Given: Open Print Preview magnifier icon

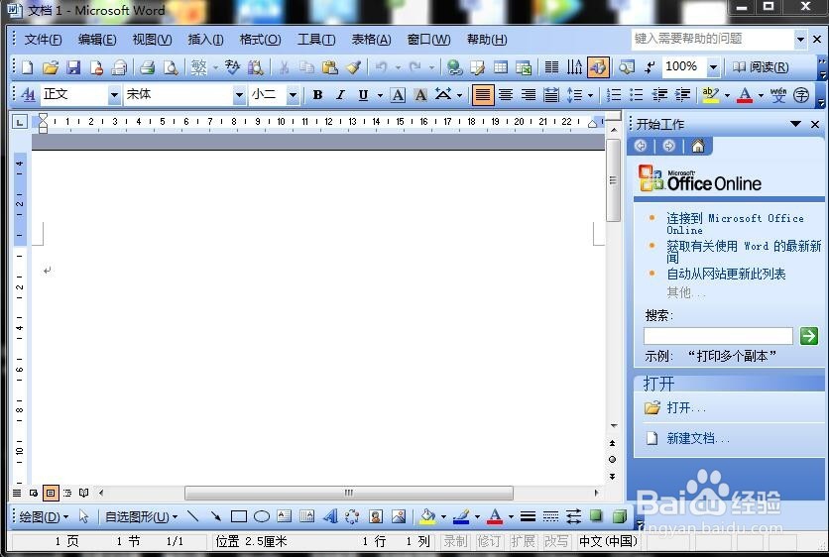Looking at the screenshot, I should [x=171, y=67].
